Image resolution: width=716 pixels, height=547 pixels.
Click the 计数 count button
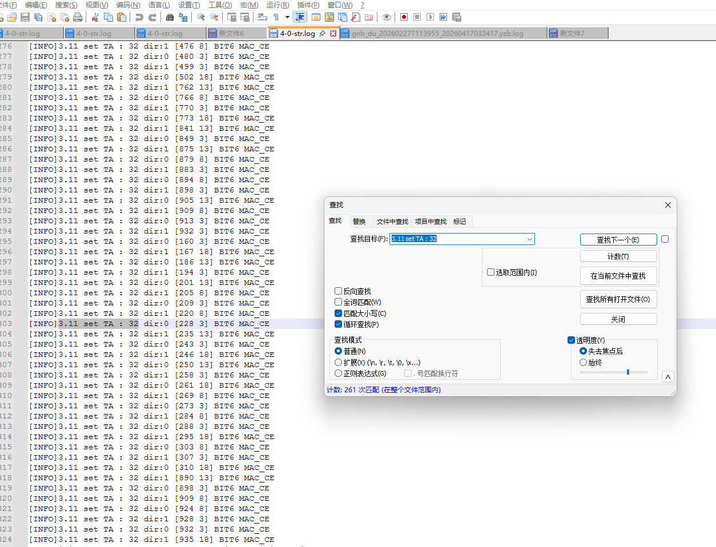618,256
